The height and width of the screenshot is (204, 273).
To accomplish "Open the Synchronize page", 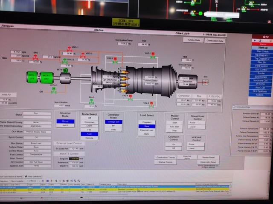I will (x=261, y=77).
